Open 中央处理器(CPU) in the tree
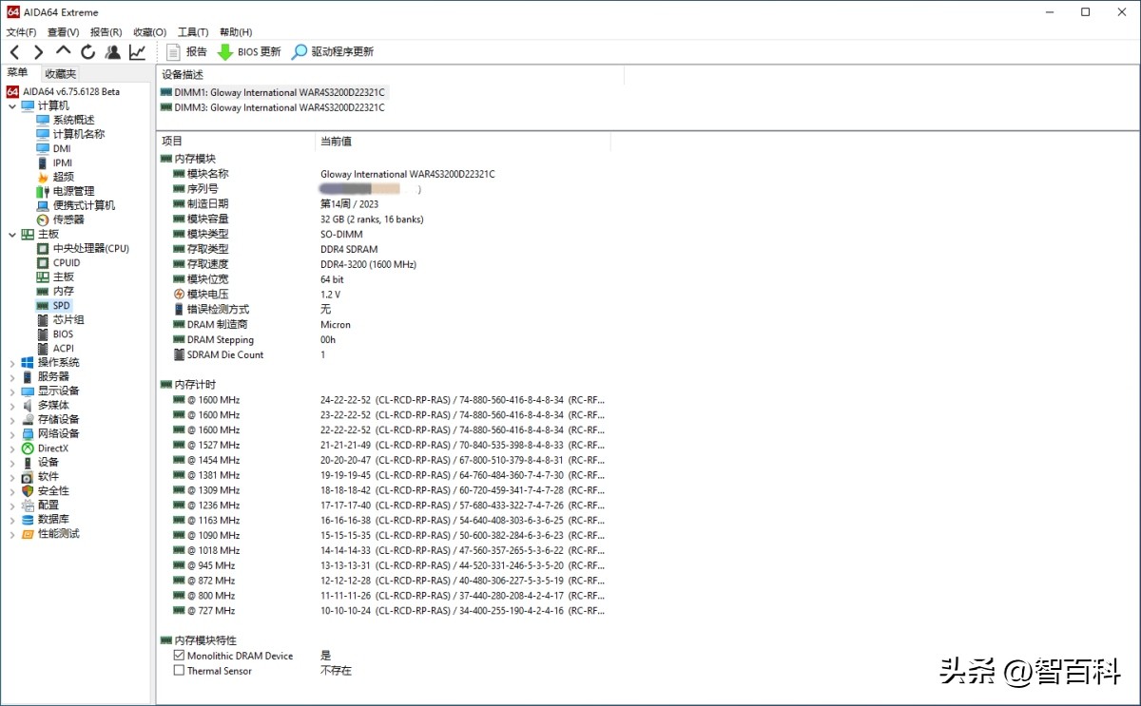This screenshot has width=1141, height=706. [90, 249]
